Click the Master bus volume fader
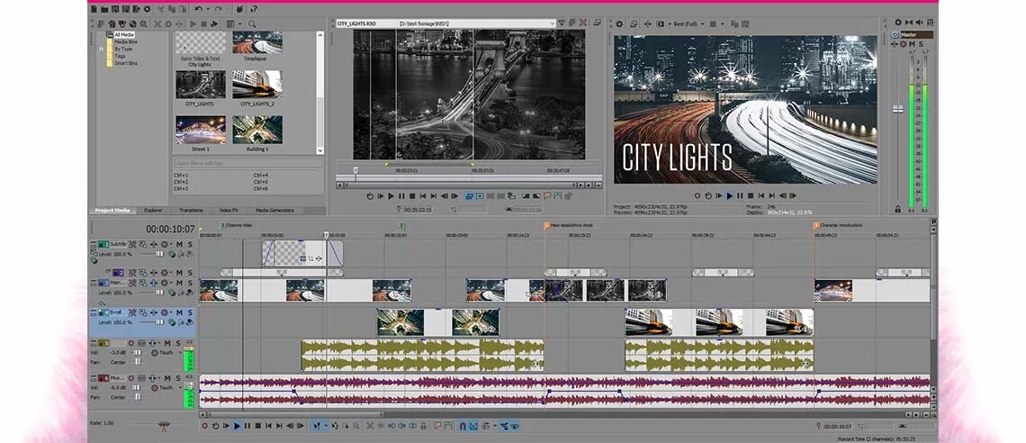This screenshot has height=443, width=1026. pos(898,108)
